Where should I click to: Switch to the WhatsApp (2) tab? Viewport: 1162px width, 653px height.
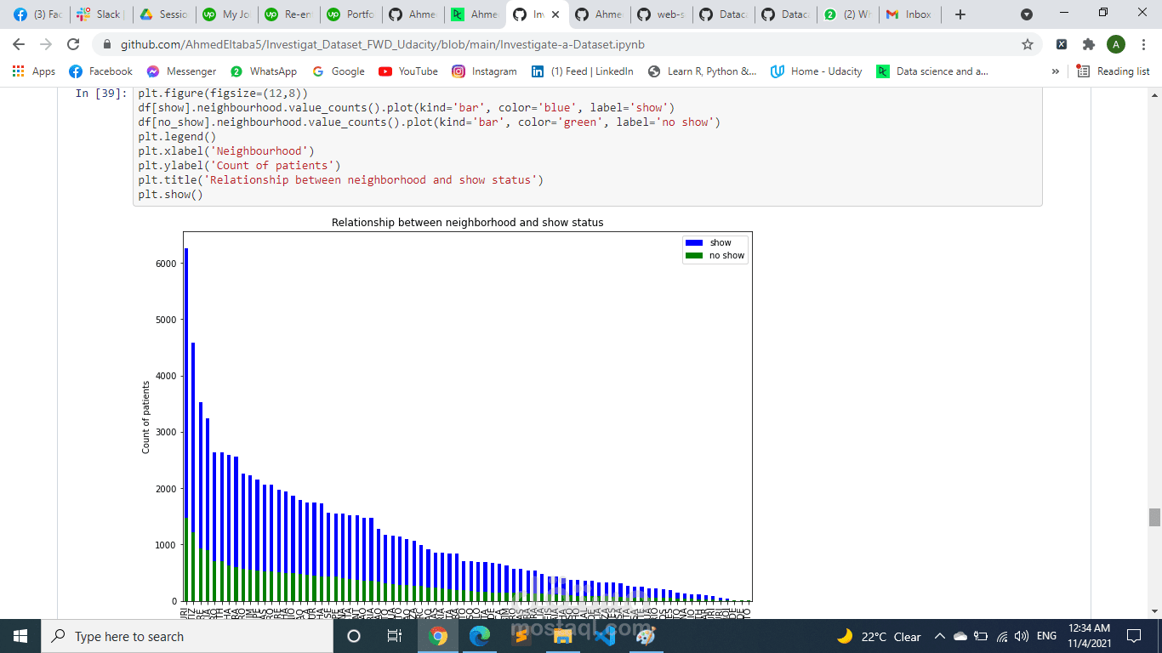(848, 14)
